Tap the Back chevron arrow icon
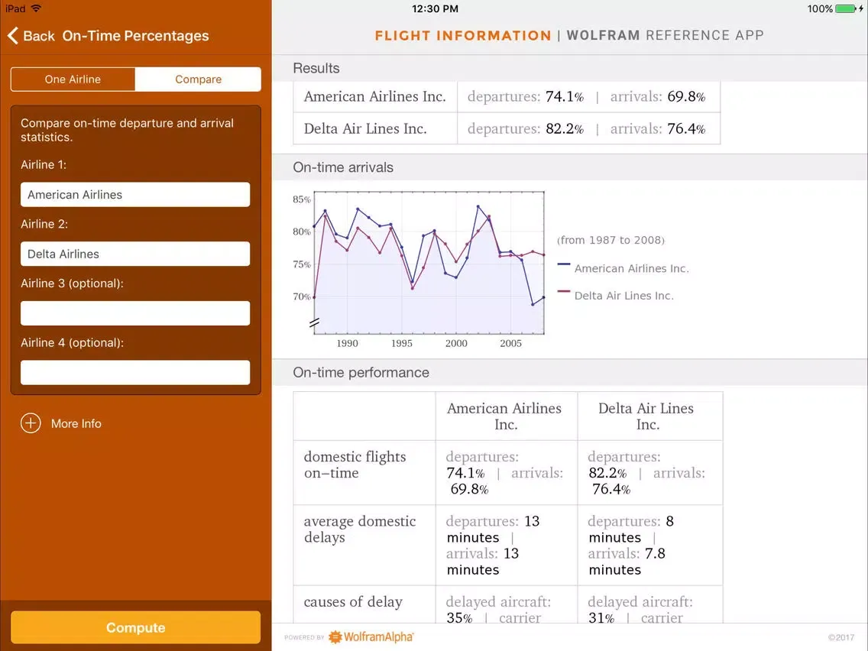Image resolution: width=868 pixels, height=651 pixels. (13, 35)
